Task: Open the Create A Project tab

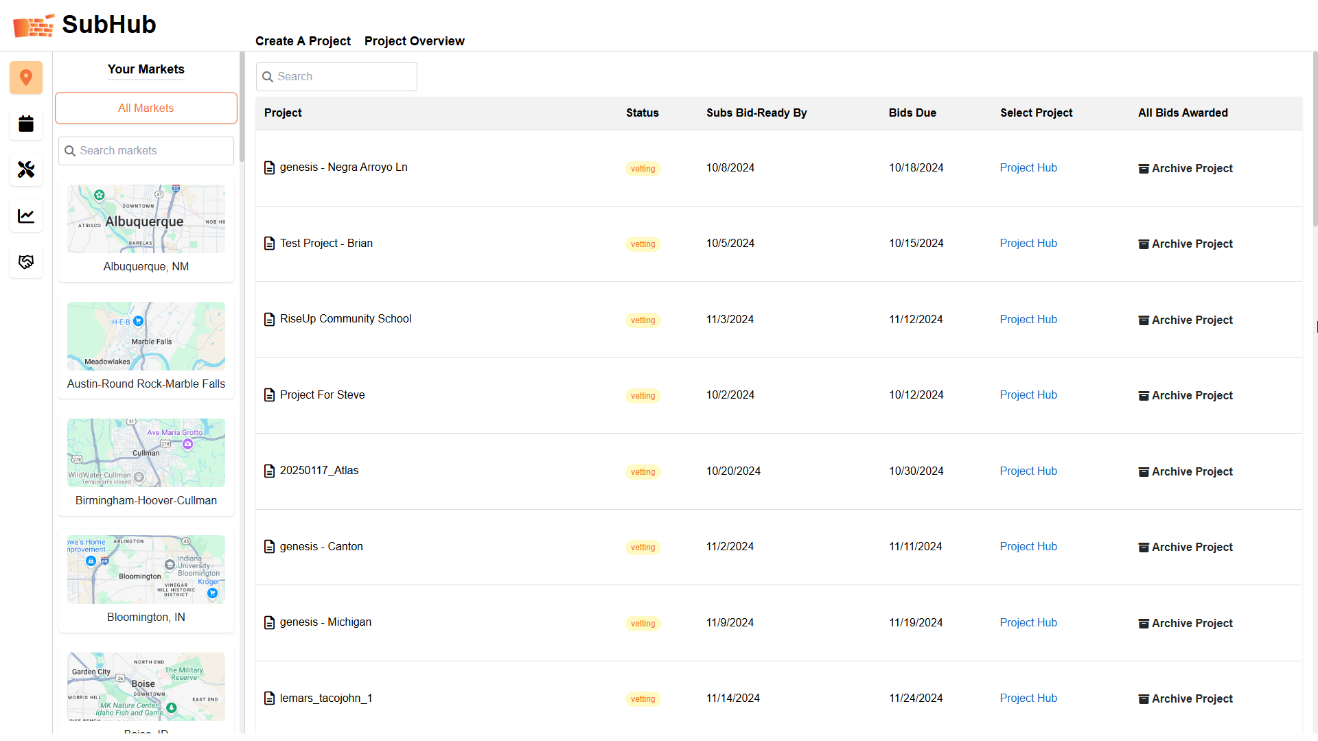Action: [303, 41]
